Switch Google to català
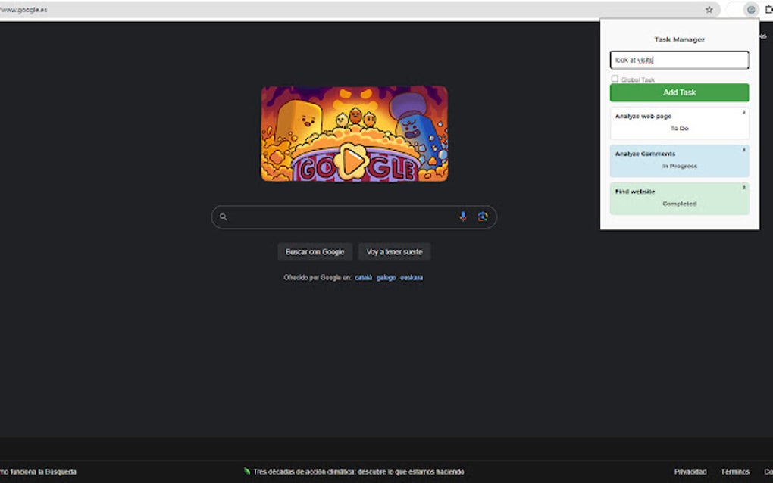 point(363,278)
